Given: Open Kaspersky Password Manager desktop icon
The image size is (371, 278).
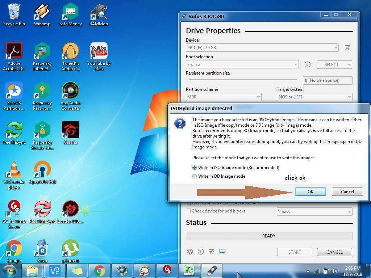Looking at the screenshot, I should 42,96.
